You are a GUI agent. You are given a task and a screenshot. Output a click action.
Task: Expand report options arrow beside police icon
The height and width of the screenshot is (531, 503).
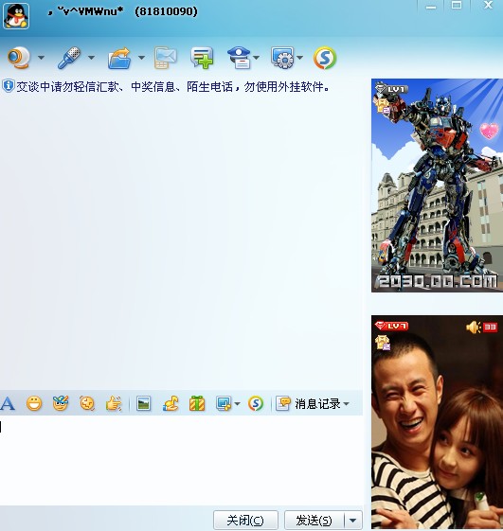click(257, 58)
